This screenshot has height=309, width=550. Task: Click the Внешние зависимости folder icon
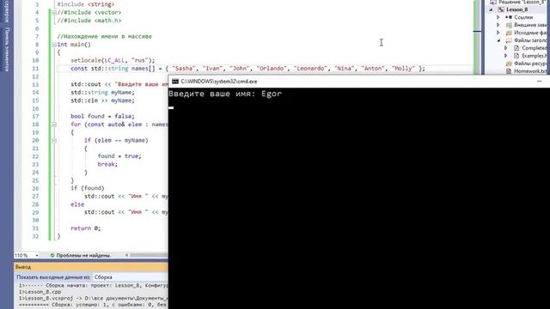(x=509, y=25)
